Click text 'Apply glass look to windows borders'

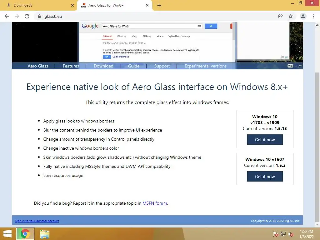(79, 121)
